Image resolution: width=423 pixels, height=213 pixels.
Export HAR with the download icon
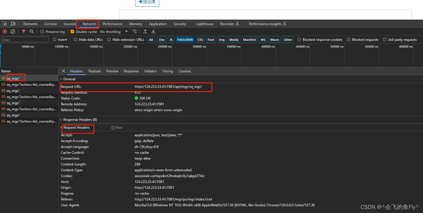(153, 32)
